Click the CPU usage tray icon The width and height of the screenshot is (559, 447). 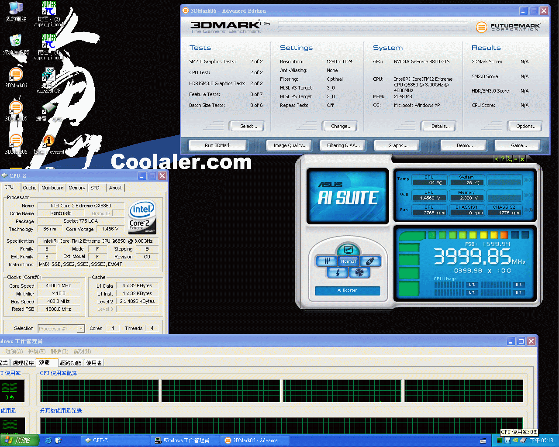[x=499, y=440]
